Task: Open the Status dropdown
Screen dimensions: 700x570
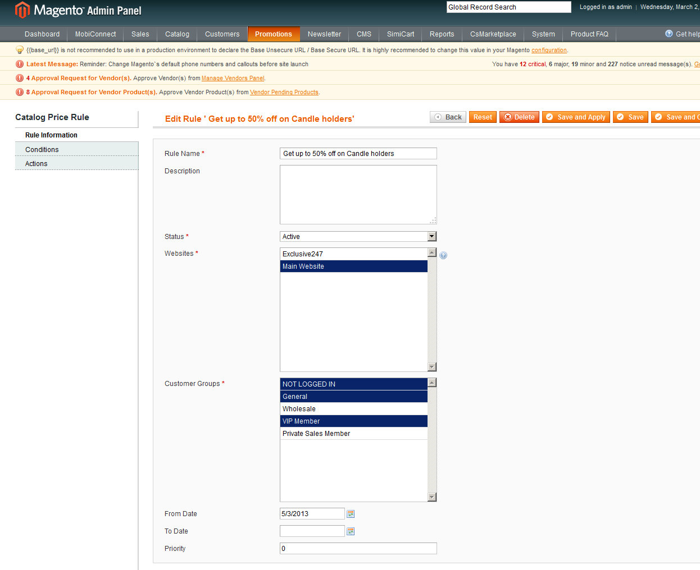Action: point(358,237)
